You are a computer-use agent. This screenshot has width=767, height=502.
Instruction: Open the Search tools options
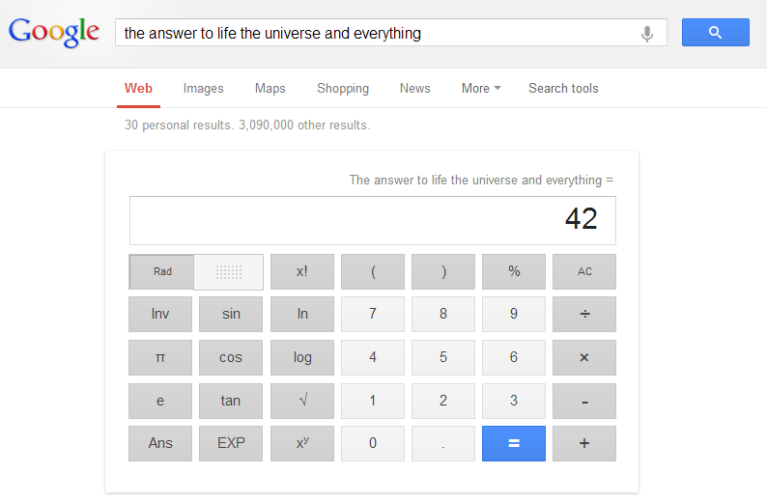[563, 88]
